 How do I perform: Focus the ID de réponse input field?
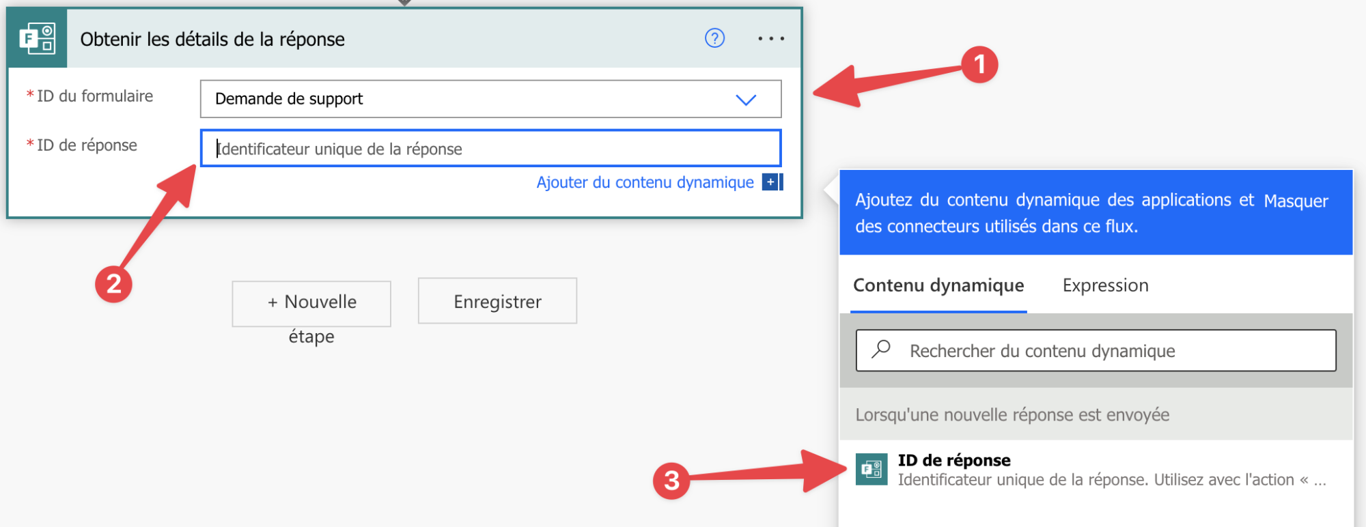[x=490, y=148]
